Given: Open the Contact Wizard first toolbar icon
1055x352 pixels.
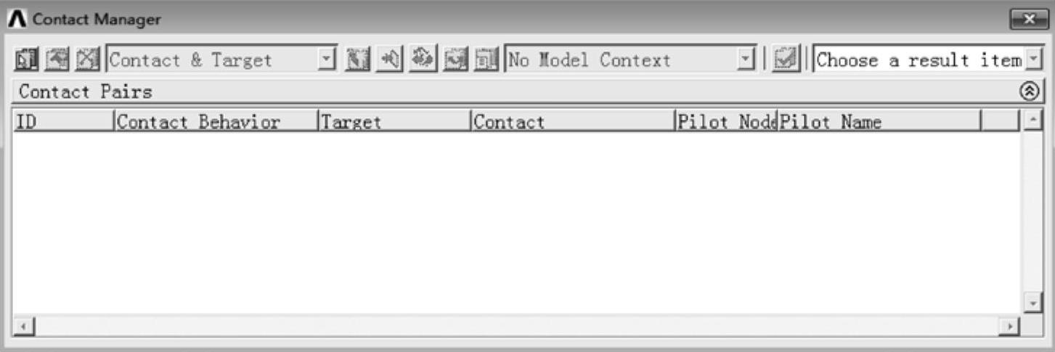Looking at the screenshot, I should 25,60.
